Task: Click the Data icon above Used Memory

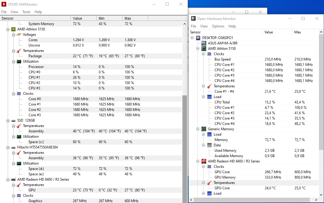Action: pos(209,145)
